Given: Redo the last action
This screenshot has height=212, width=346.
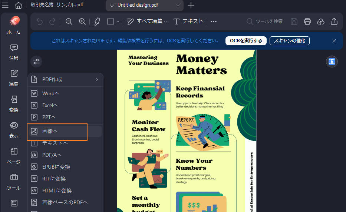Looking at the screenshot, I should coord(53,21).
